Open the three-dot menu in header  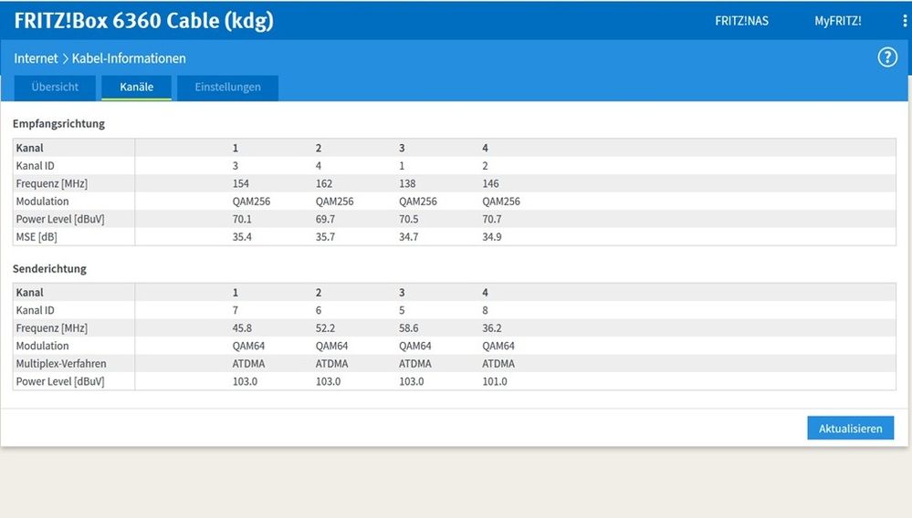pos(905,21)
